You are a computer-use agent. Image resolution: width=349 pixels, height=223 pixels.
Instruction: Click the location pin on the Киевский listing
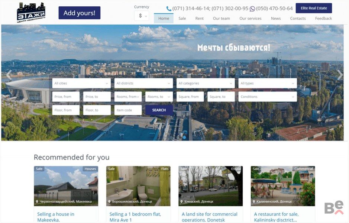[x=182, y=201]
